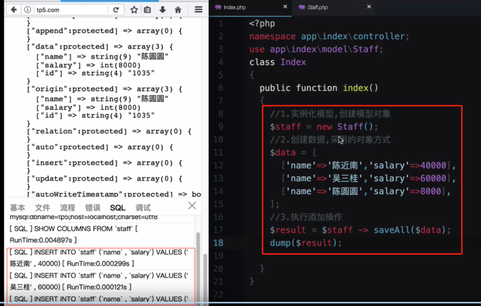Image resolution: width=481 pixels, height=306 pixels.
Task: Click the $staff = new Staff() line
Action: pyautogui.click(x=324, y=127)
